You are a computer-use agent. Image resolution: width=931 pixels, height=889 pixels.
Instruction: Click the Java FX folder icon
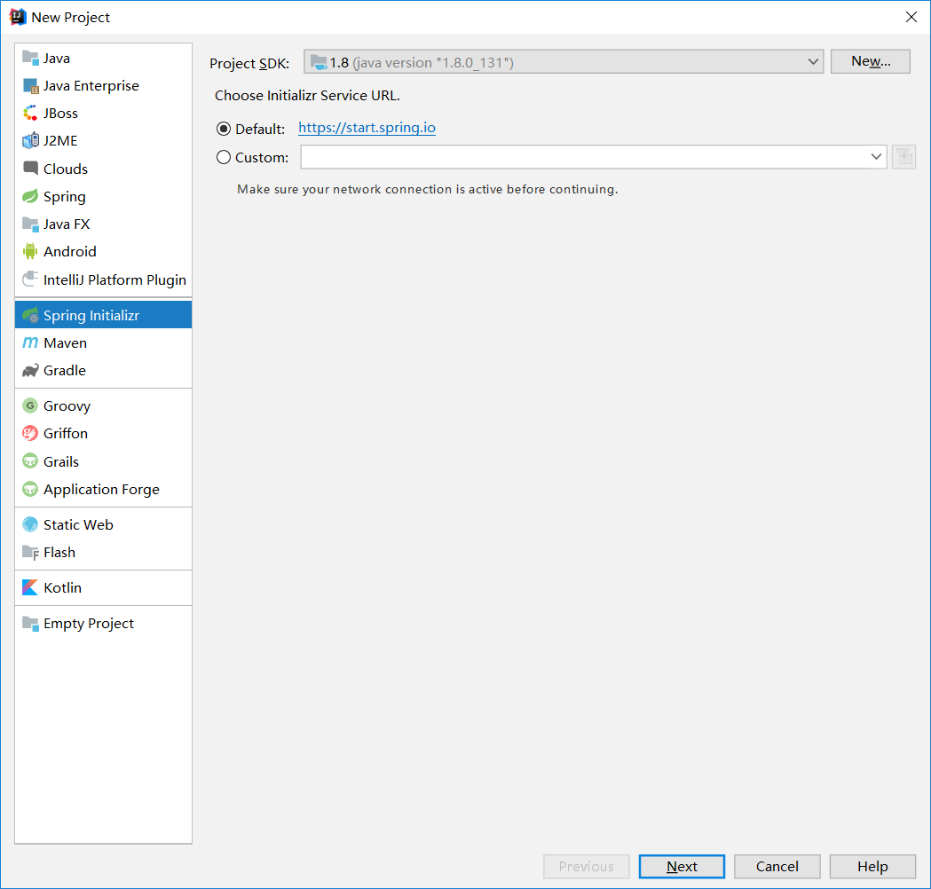click(30, 224)
